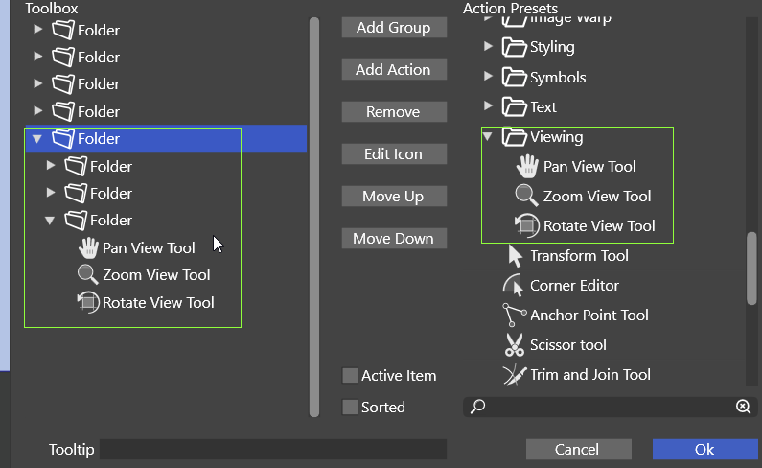Choose the Transform Tool arrow icon
This screenshot has width=762, height=468.
coord(515,256)
